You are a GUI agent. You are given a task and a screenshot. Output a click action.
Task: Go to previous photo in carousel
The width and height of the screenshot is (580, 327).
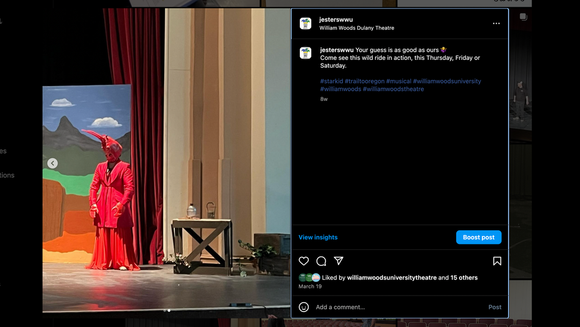52,163
